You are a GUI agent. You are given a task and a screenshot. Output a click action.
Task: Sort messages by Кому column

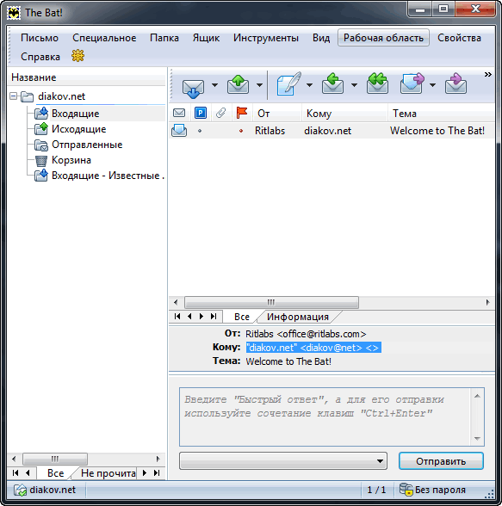[x=344, y=114]
